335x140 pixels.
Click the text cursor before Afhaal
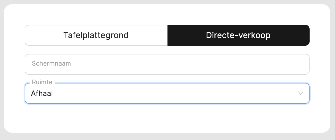[x=31, y=94]
